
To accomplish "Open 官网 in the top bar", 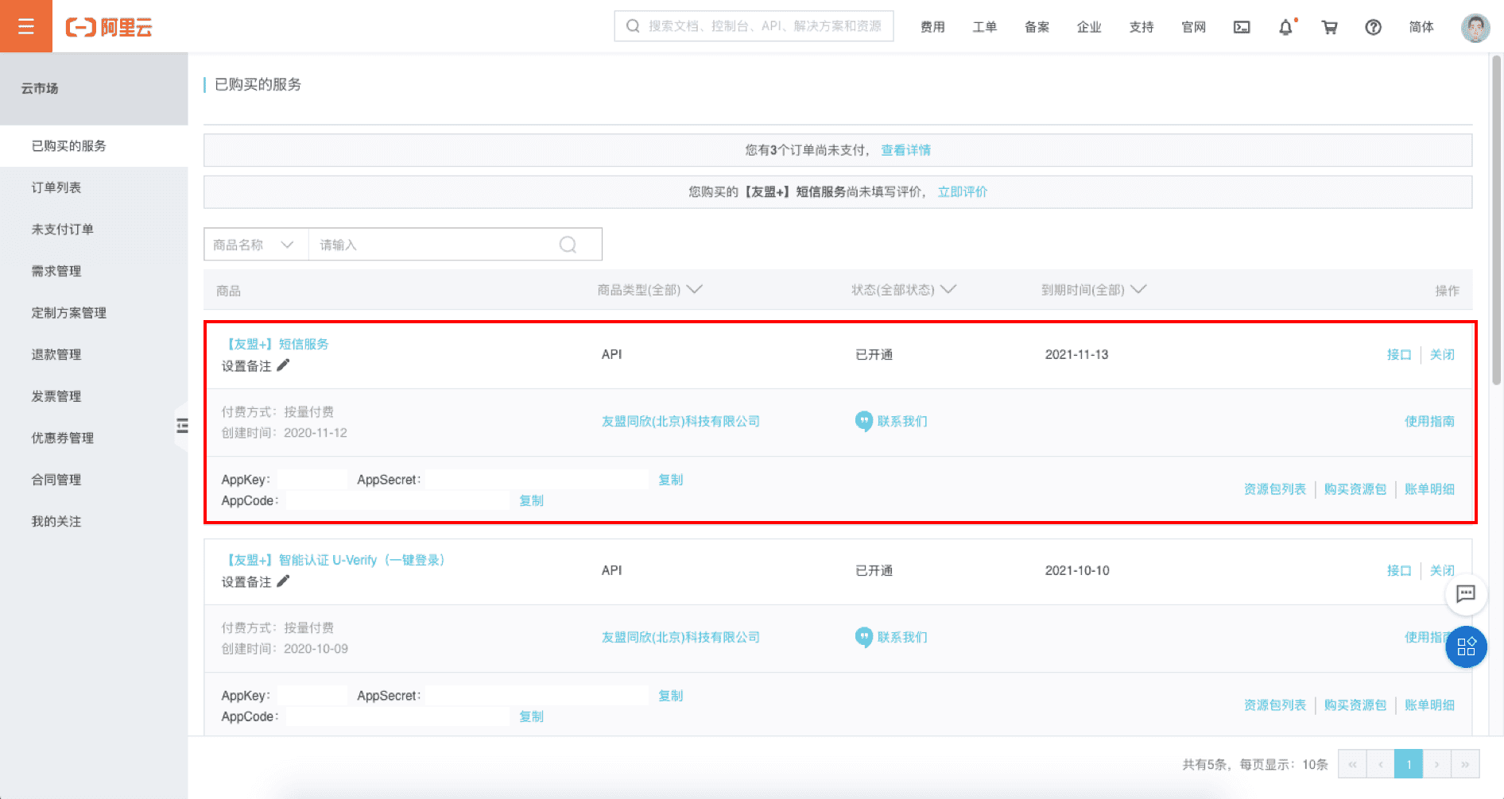I will coord(1194,27).
